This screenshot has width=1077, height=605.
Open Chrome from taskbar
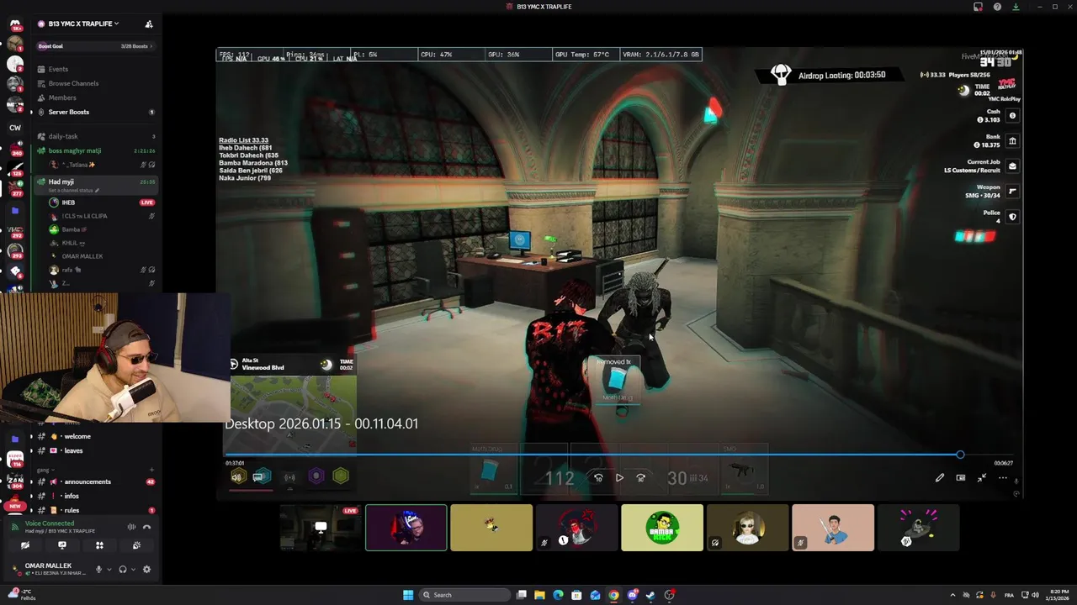[x=613, y=595]
